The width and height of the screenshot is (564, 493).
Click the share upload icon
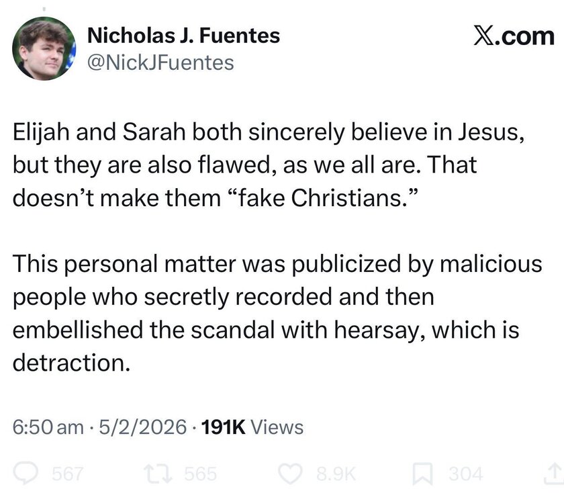pyautogui.click(x=555, y=474)
